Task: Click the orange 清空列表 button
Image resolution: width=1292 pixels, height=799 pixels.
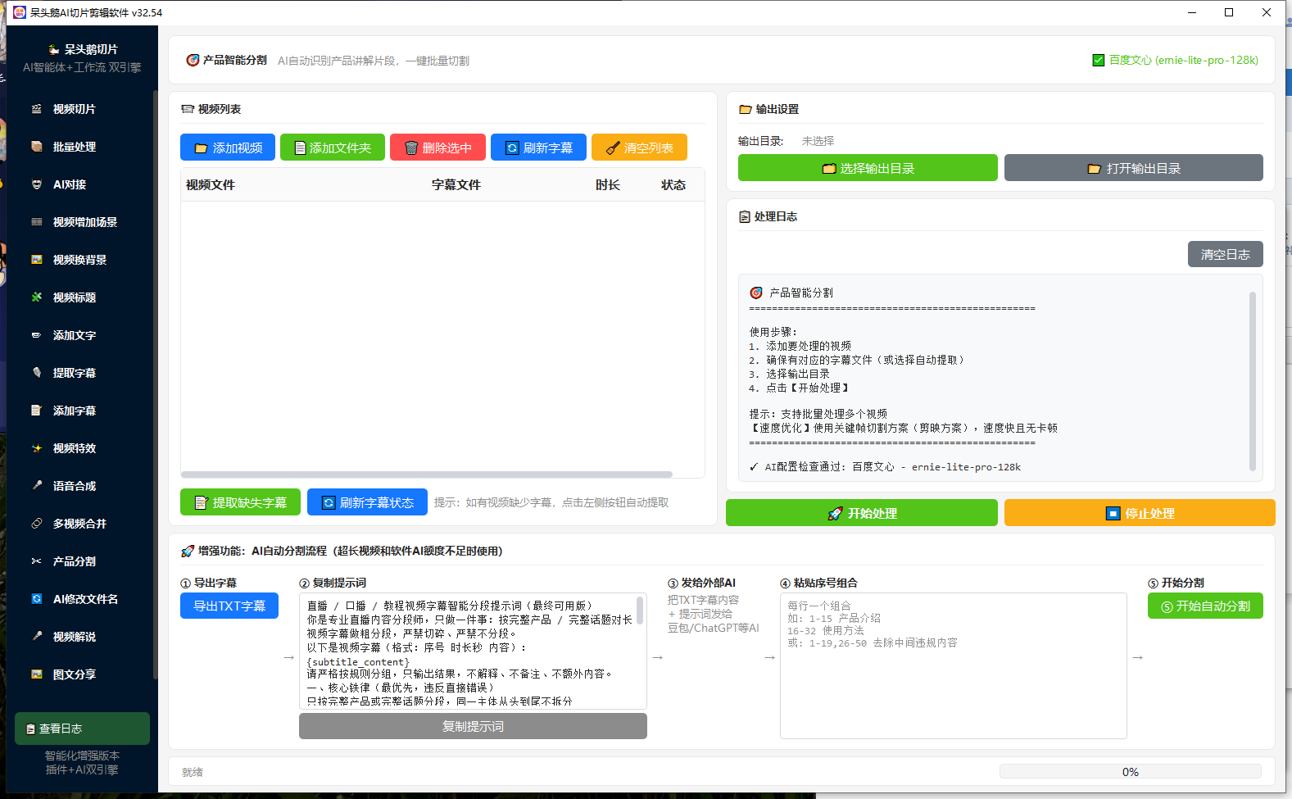Action: [x=639, y=148]
